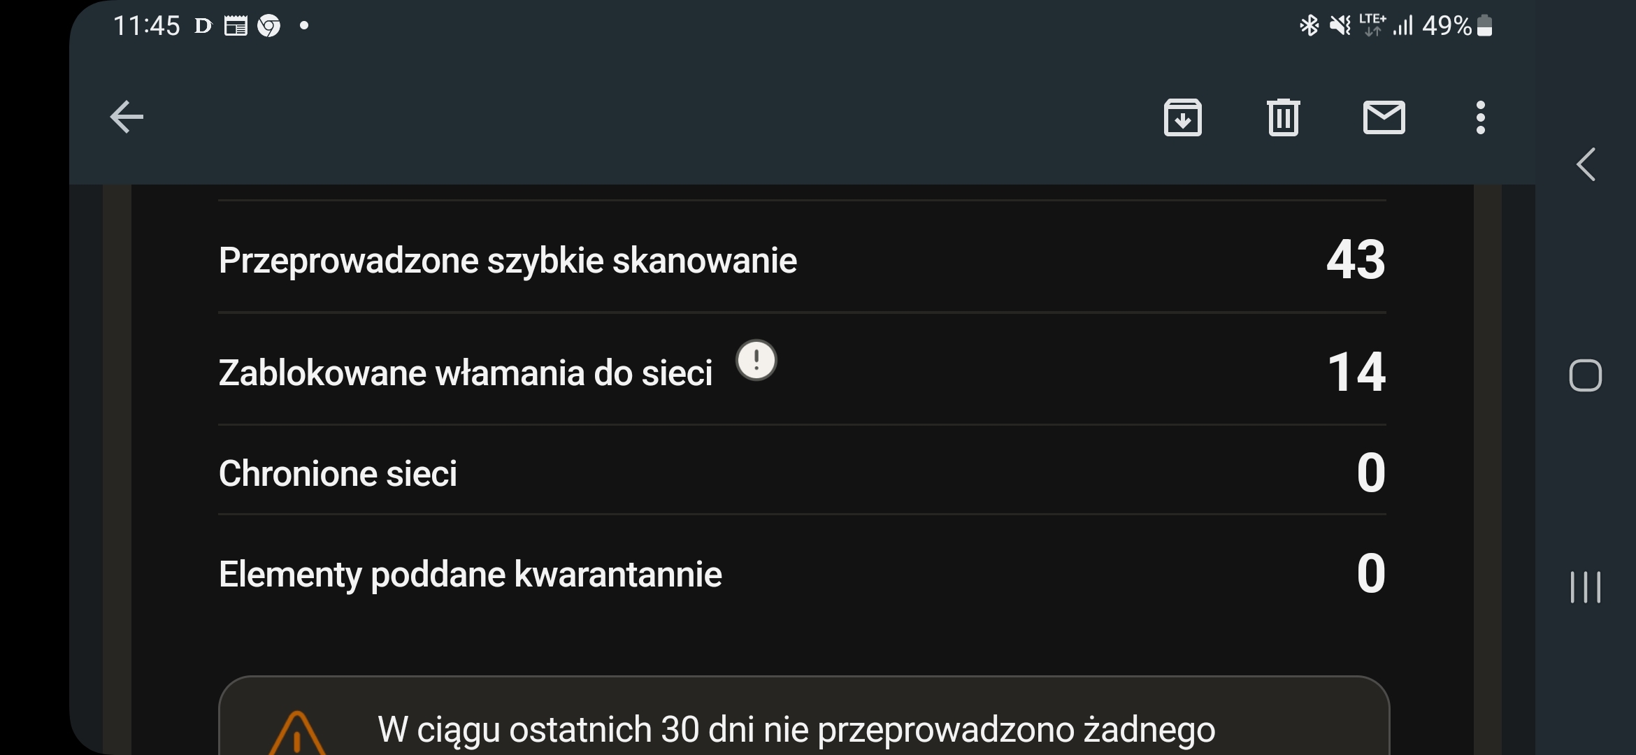Screen dimensions: 1636x755
Task: Tap the calendar notification icon in status bar
Action: click(x=236, y=27)
